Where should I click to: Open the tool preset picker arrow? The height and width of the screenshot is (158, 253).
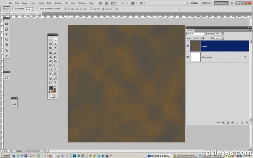[9, 9]
